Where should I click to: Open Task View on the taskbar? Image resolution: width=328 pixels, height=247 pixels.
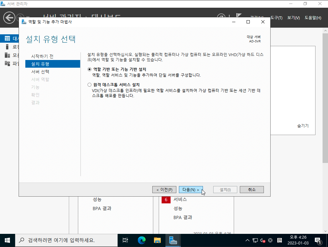click(x=125, y=240)
